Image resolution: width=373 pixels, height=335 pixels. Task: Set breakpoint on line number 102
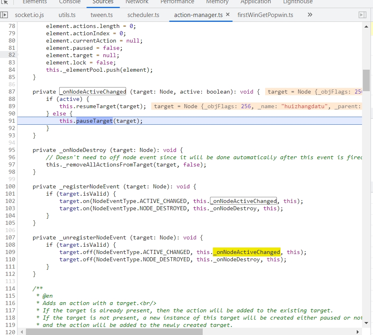(10, 201)
